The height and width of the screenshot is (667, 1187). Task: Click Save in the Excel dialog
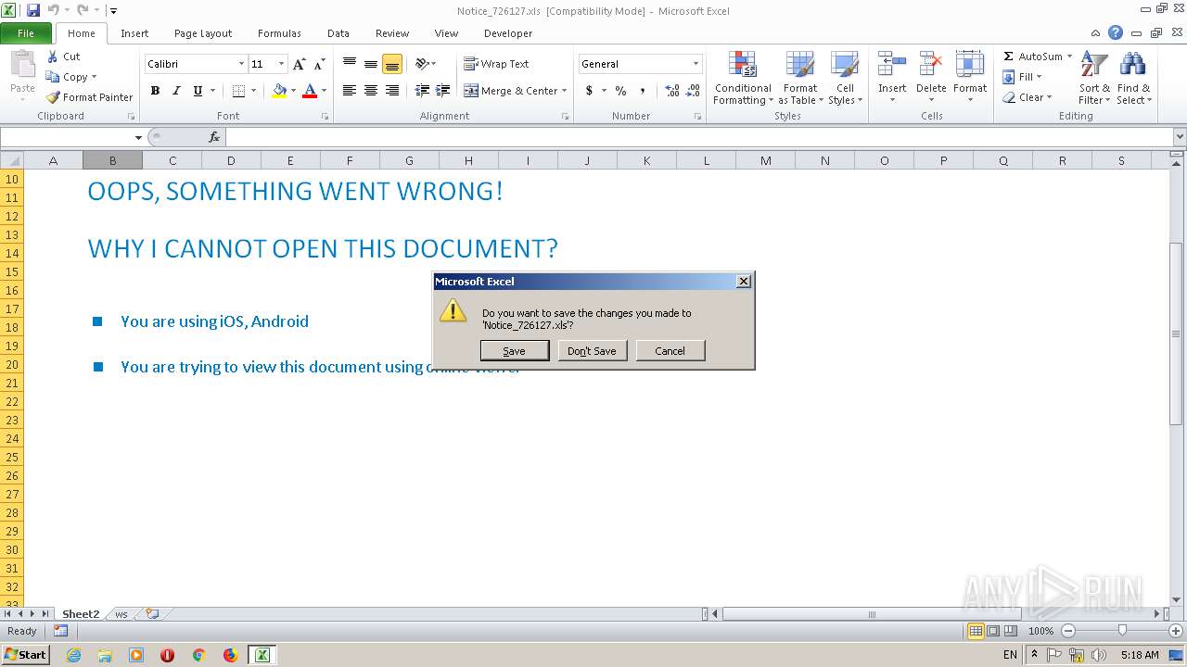coord(514,351)
